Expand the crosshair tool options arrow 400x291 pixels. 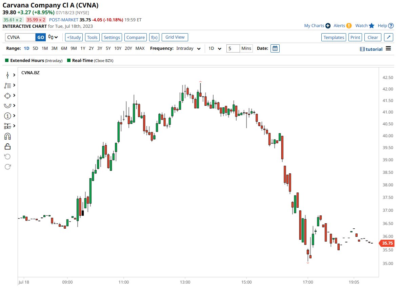[14, 75]
